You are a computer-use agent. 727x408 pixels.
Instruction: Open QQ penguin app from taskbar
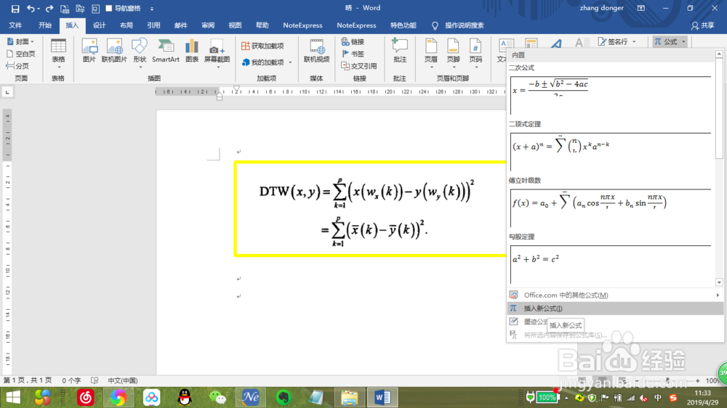tap(185, 397)
